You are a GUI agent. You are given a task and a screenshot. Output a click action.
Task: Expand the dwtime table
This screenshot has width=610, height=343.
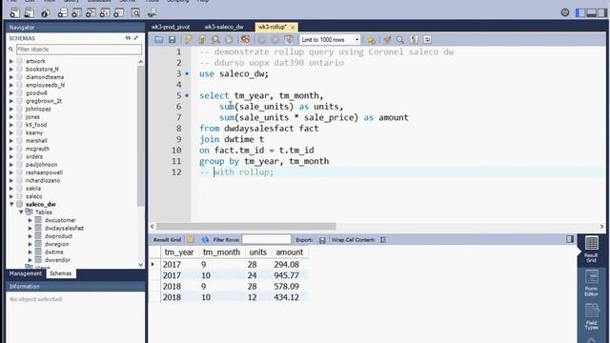pyautogui.click(x=30, y=252)
